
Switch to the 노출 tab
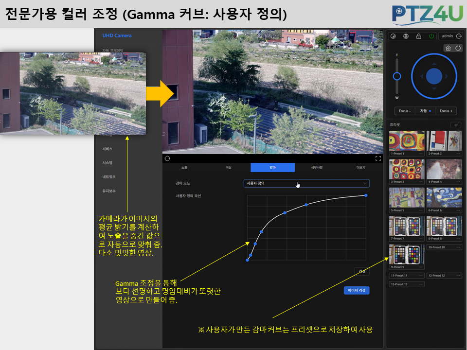click(184, 168)
